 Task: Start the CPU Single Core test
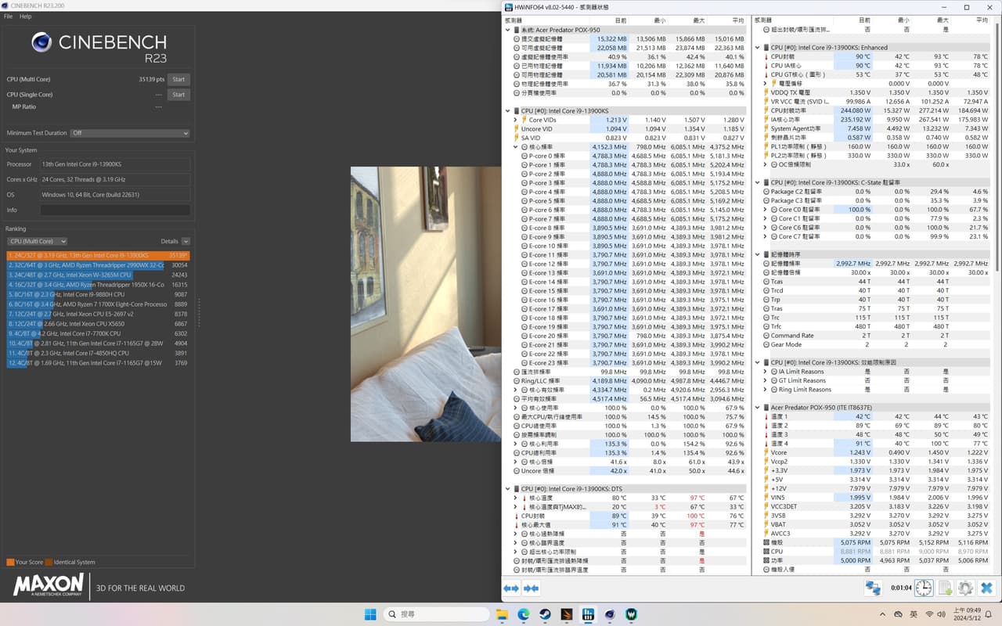click(178, 95)
